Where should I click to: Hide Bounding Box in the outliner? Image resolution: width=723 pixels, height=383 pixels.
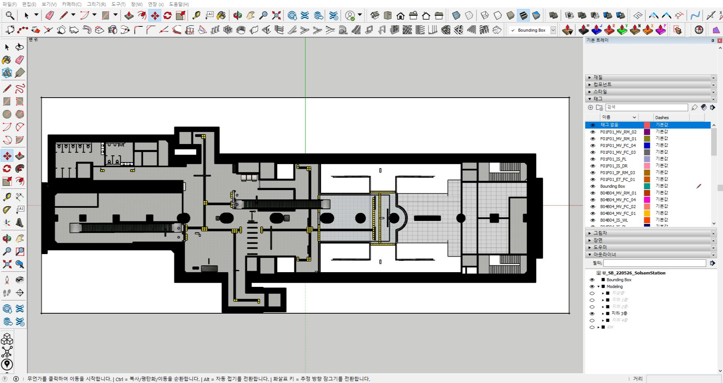pos(592,280)
